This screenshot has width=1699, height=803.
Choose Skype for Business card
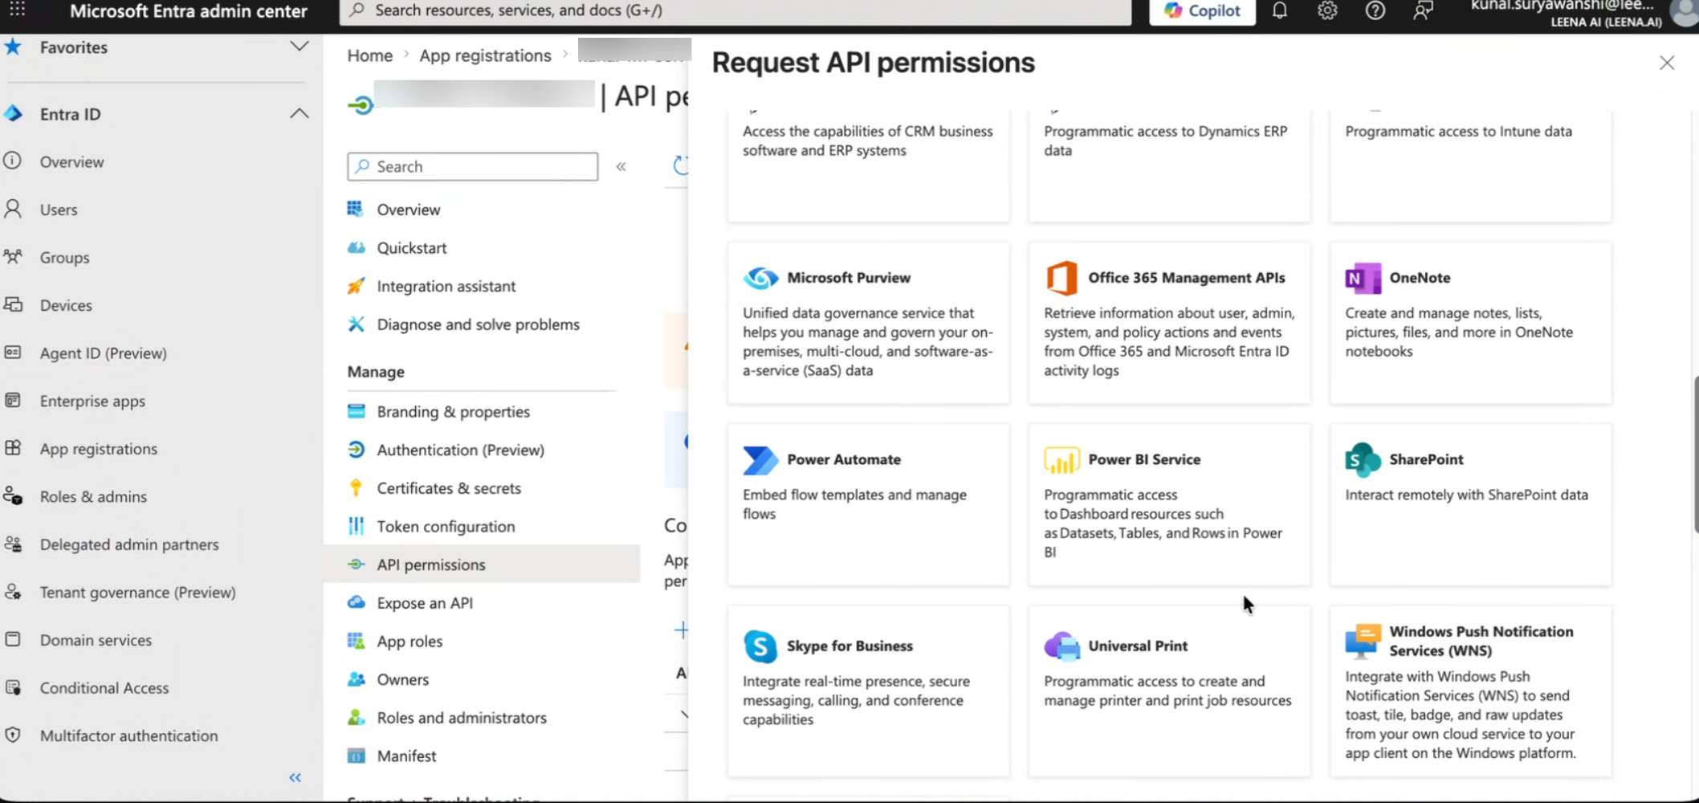[868, 691]
